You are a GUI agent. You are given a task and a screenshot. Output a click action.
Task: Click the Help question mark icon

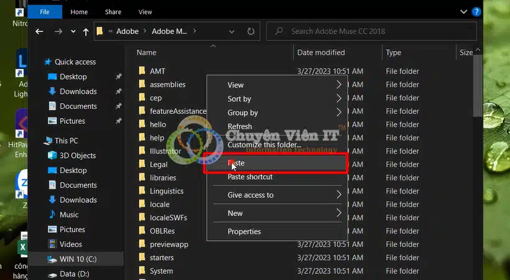[x=476, y=11]
